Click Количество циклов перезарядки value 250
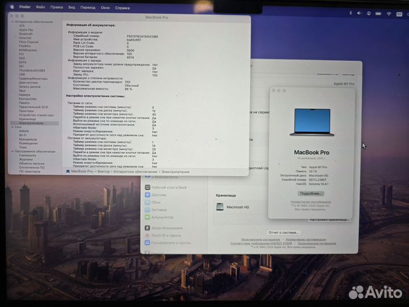 click(128, 82)
